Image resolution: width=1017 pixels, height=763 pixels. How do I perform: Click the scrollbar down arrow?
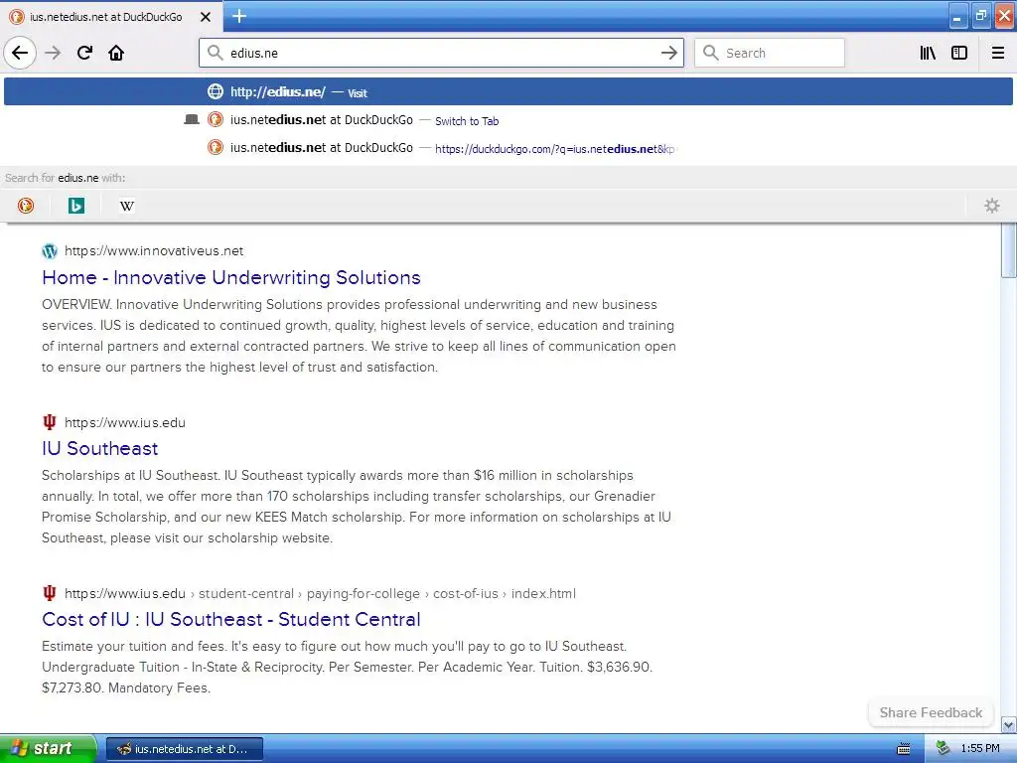click(1008, 724)
